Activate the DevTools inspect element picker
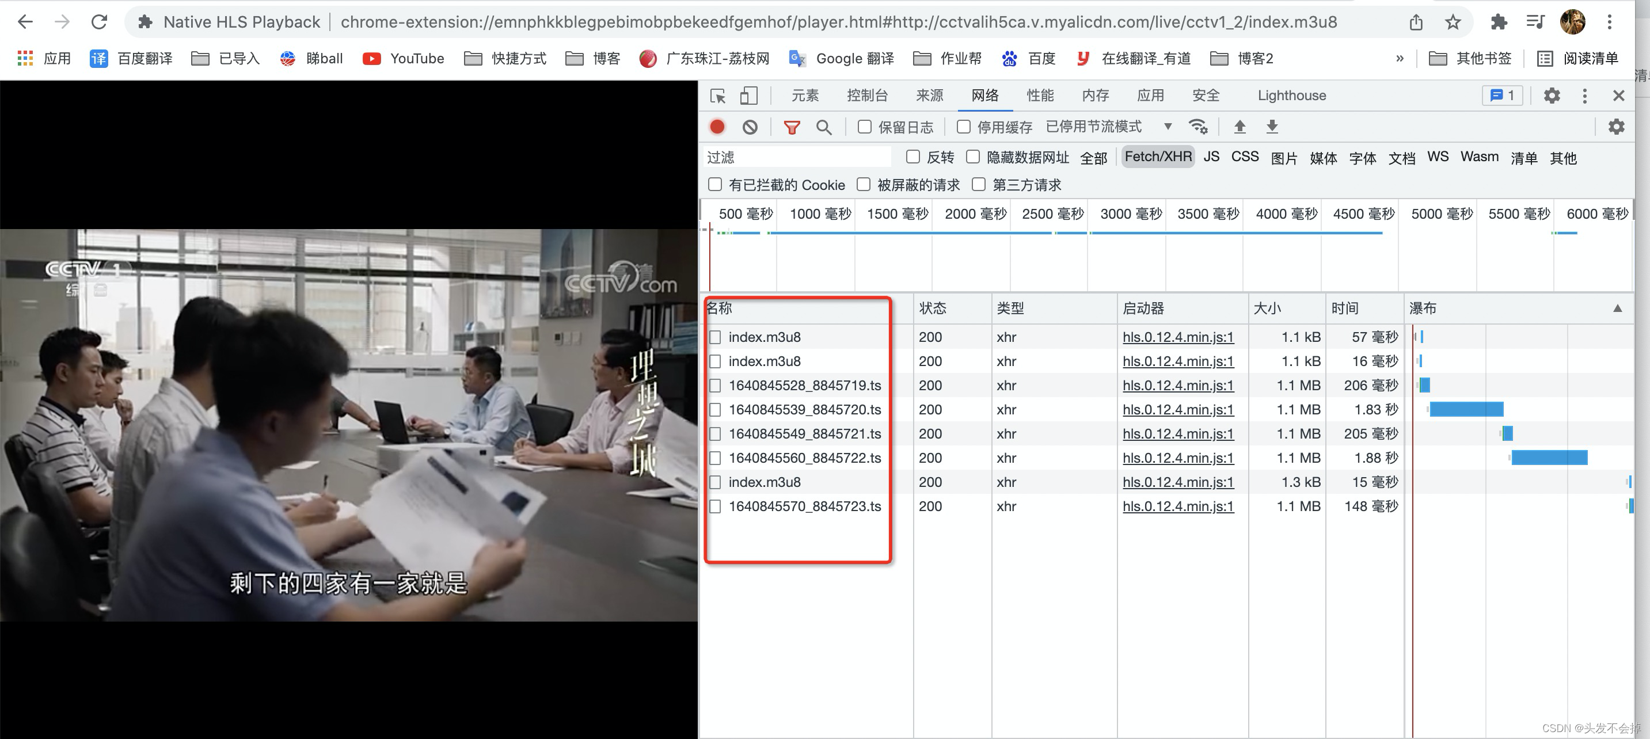The image size is (1650, 739). pyautogui.click(x=718, y=96)
